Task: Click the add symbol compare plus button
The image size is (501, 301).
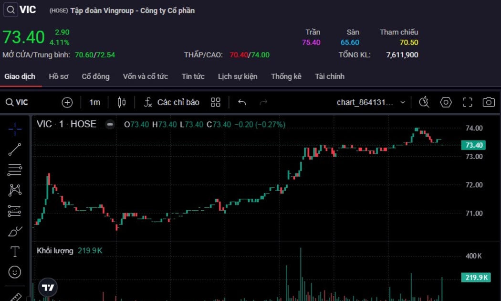Action: tap(67, 102)
